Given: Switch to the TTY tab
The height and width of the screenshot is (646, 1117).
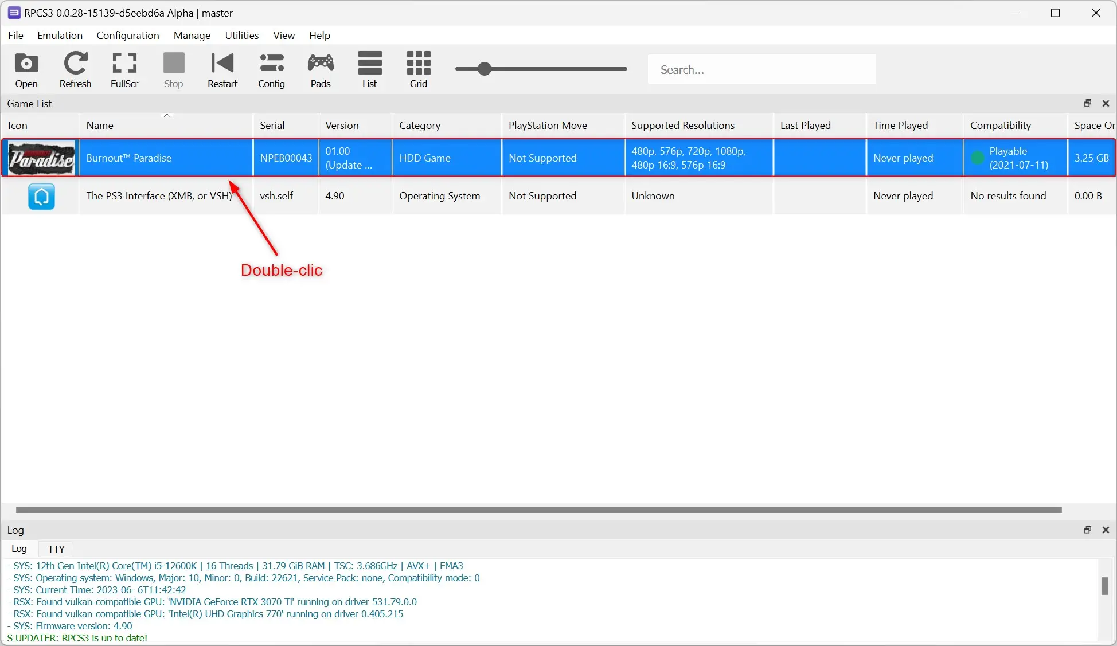Looking at the screenshot, I should 56,549.
